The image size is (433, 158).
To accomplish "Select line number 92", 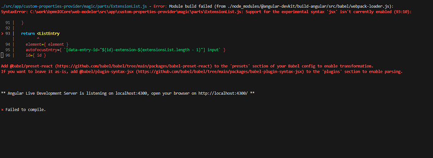I will (8, 28).
